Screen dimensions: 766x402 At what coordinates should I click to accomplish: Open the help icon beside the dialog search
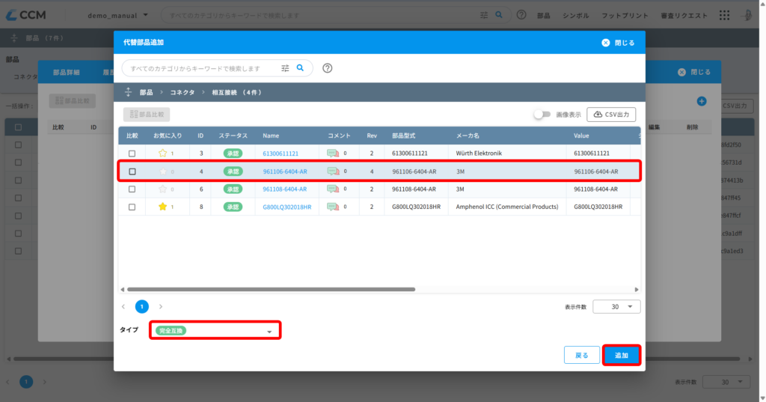point(328,68)
